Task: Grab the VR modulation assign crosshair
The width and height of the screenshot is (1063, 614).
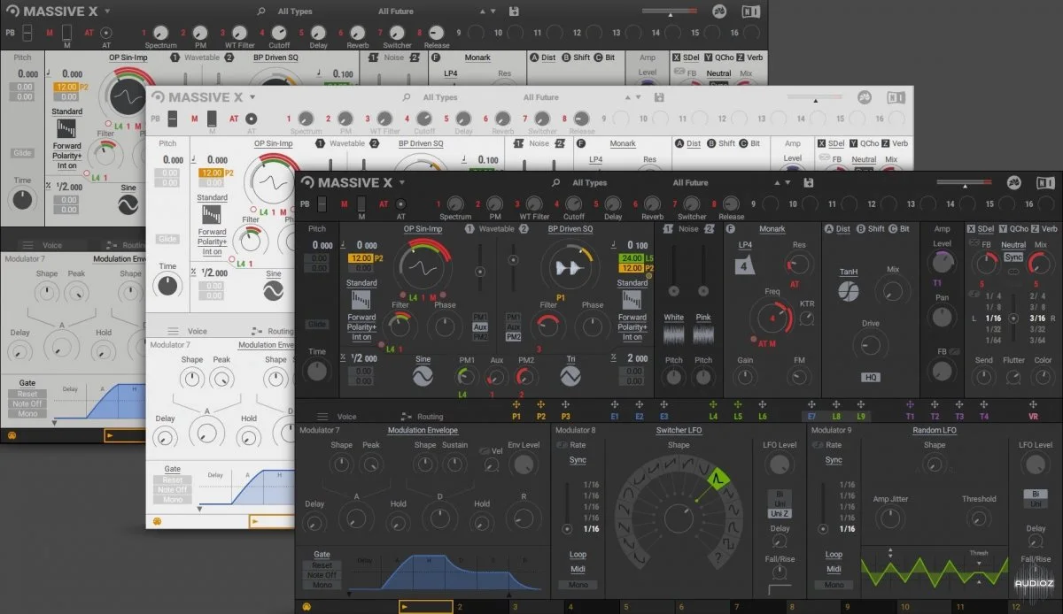Action: (x=1033, y=403)
